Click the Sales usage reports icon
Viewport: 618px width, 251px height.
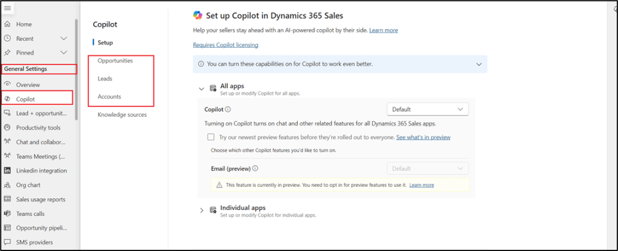(7, 200)
